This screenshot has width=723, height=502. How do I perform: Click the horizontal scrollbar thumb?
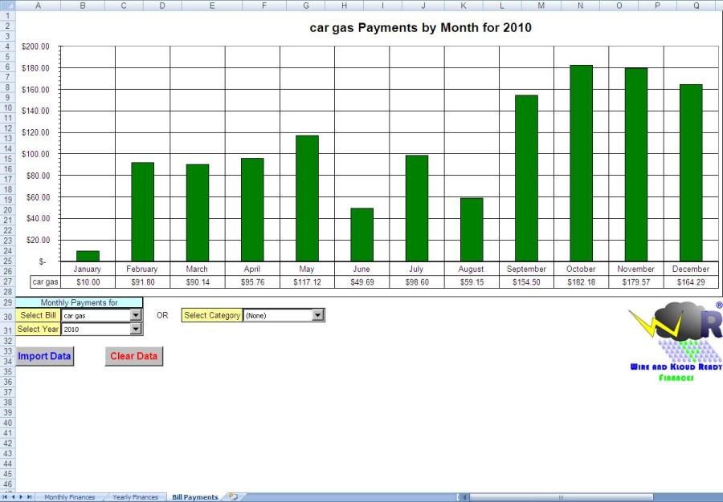pos(561,497)
